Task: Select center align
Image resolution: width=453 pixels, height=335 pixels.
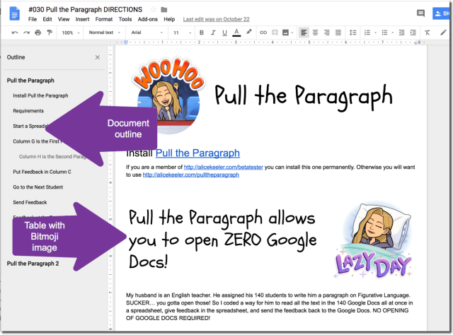Action: [x=315, y=33]
